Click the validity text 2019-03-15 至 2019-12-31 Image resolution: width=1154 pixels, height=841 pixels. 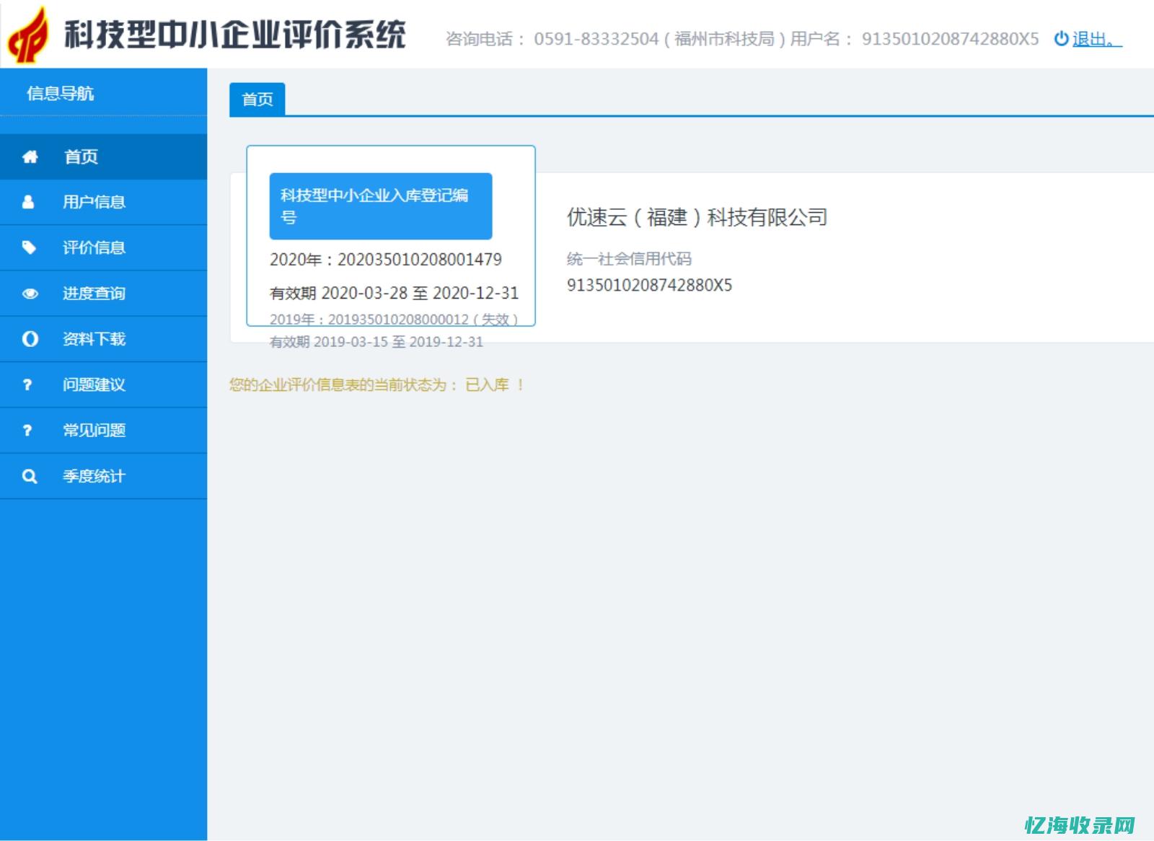pos(398,342)
